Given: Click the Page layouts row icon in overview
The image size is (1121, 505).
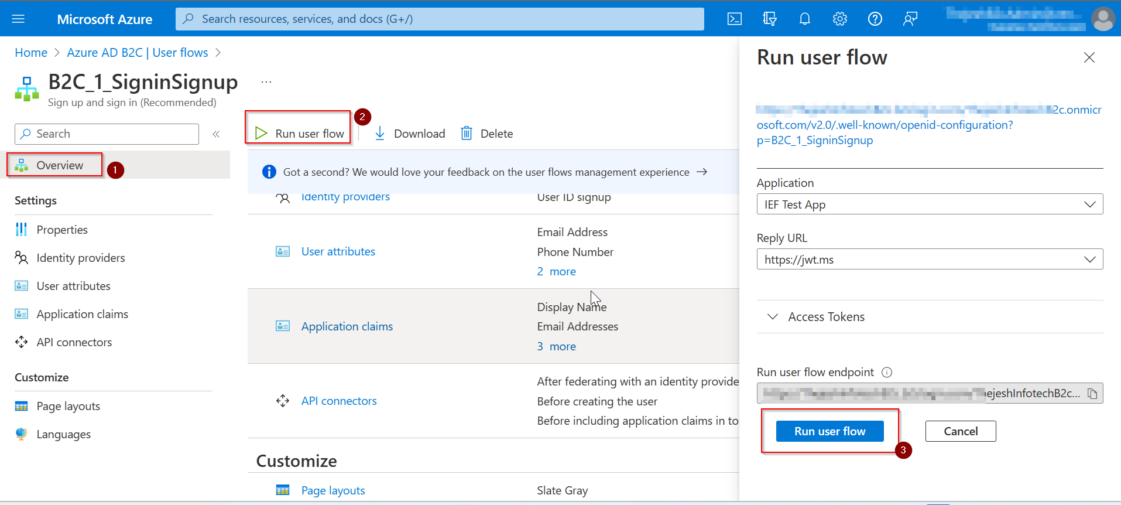Looking at the screenshot, I should pos(283,490).
